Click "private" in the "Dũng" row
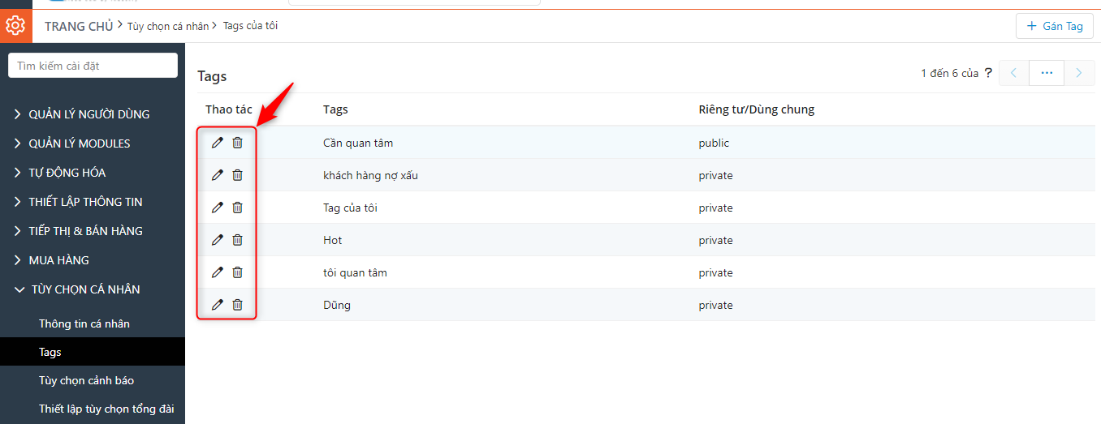The height and width of the screenshot is (424, 1101). tap(716, 305)
